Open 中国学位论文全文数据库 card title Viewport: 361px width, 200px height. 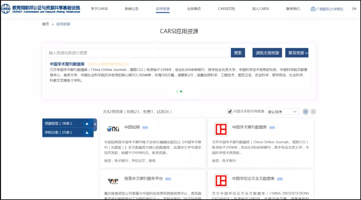(253, 179)
